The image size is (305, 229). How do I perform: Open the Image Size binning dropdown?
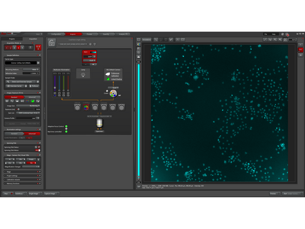28,106
